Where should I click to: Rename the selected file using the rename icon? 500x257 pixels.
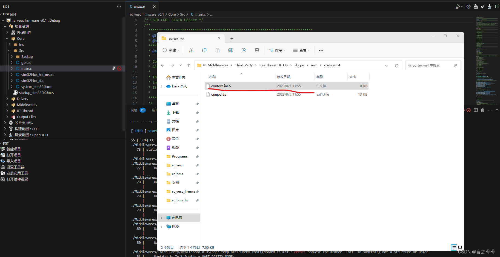230,50
